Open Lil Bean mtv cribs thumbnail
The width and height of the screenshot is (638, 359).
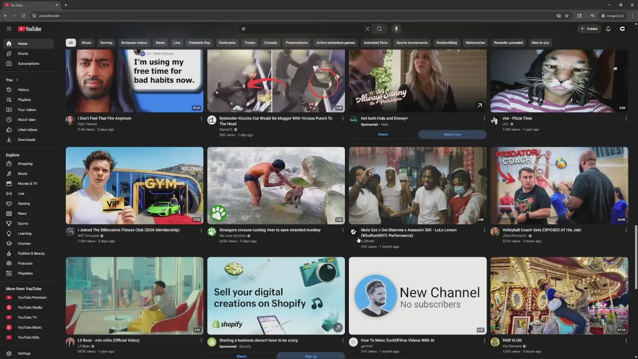135,296
